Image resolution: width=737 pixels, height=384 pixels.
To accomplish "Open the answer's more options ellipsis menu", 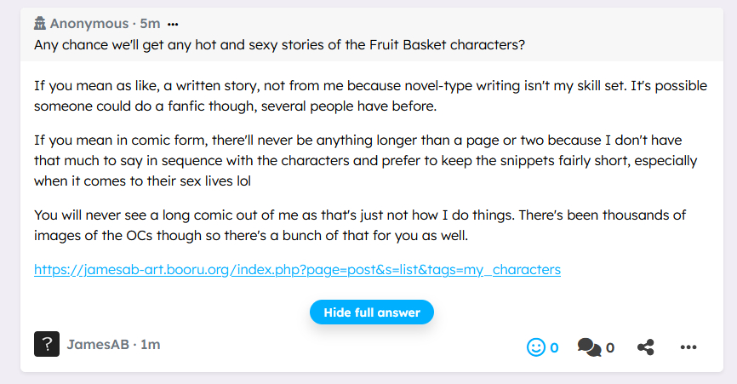I will (688, 347).
